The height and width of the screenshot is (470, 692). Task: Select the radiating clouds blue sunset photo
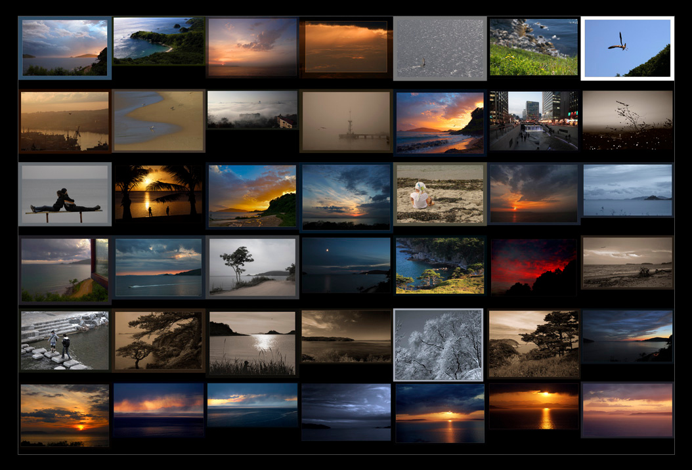[x=347, y=198]
